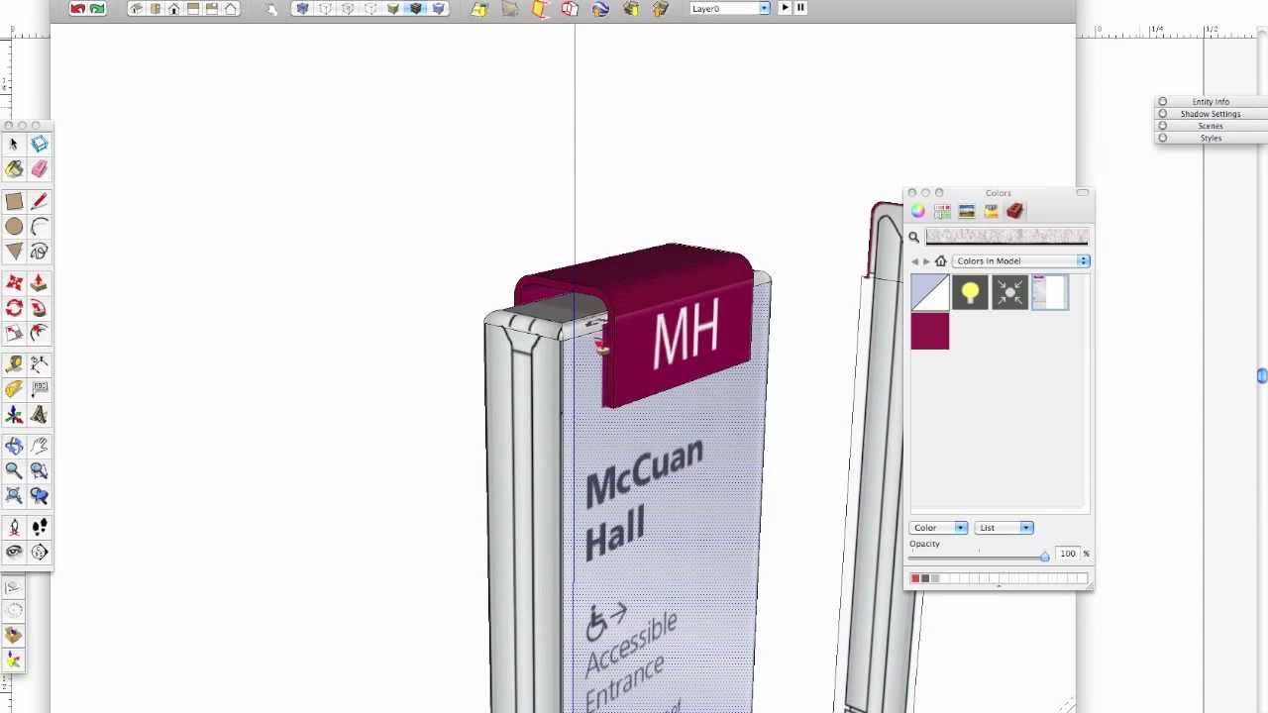Select the Polygon tool
The width and height of the screenshot is (1268, 713).
(14, 252)
